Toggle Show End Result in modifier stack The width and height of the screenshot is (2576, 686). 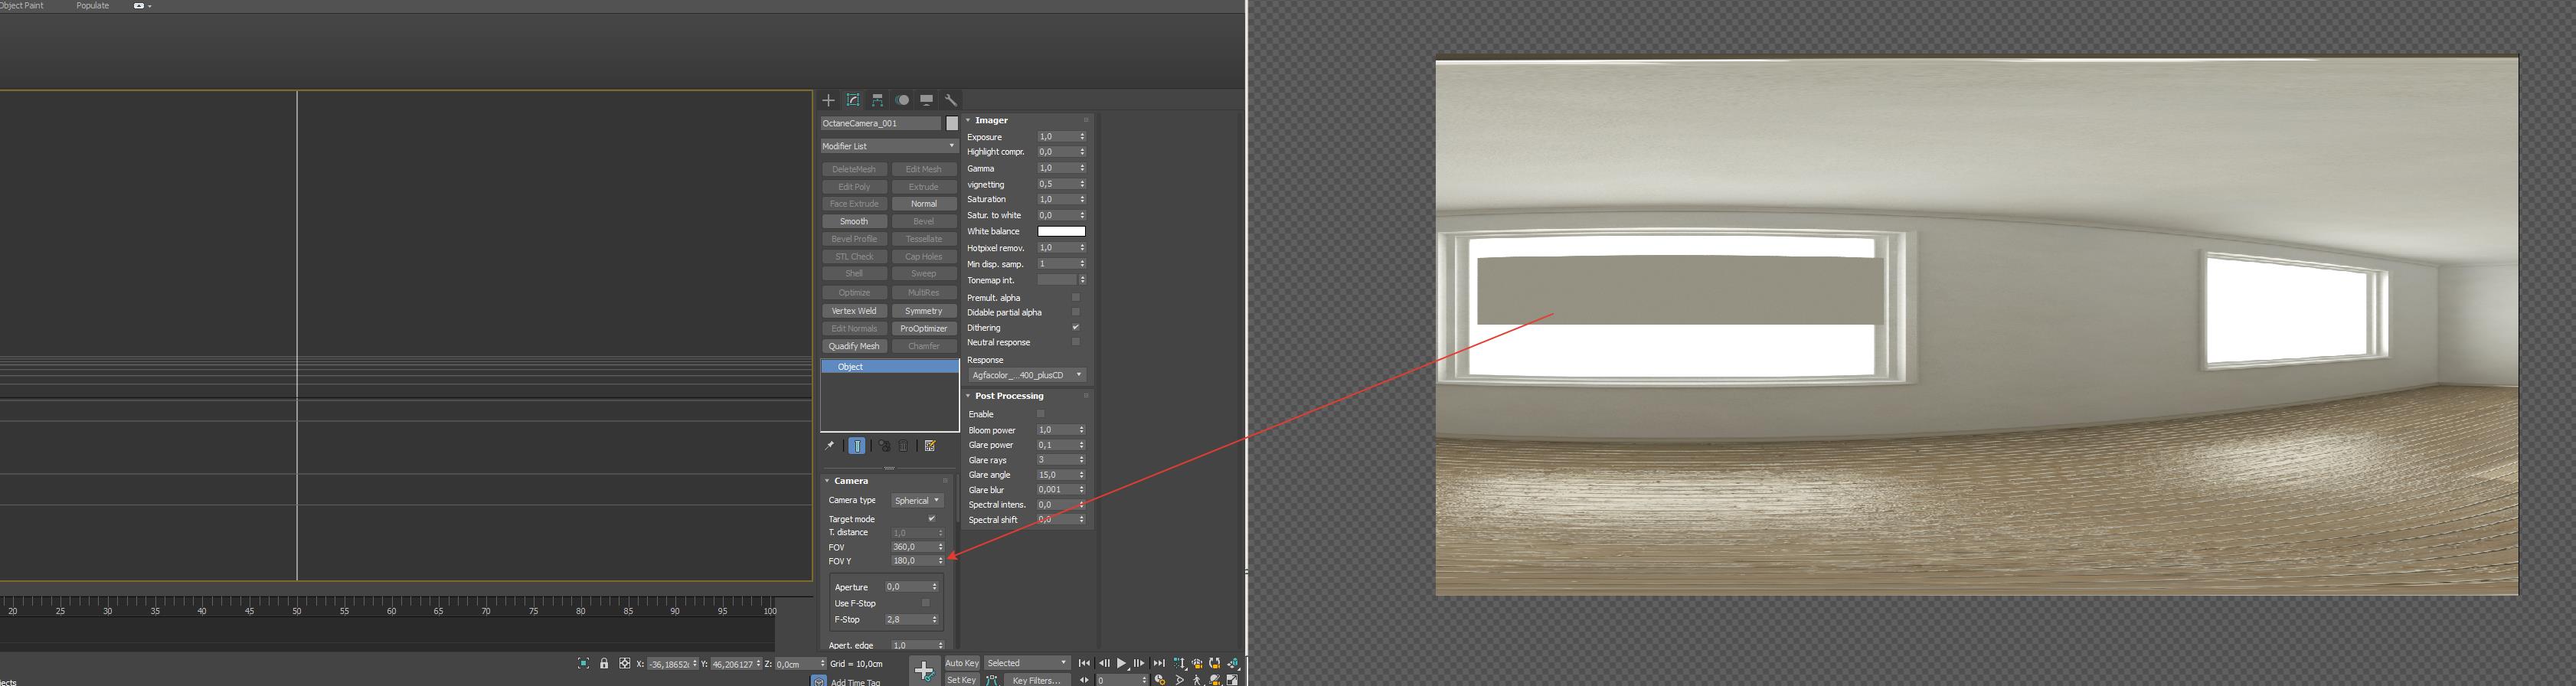pos(857,446)
